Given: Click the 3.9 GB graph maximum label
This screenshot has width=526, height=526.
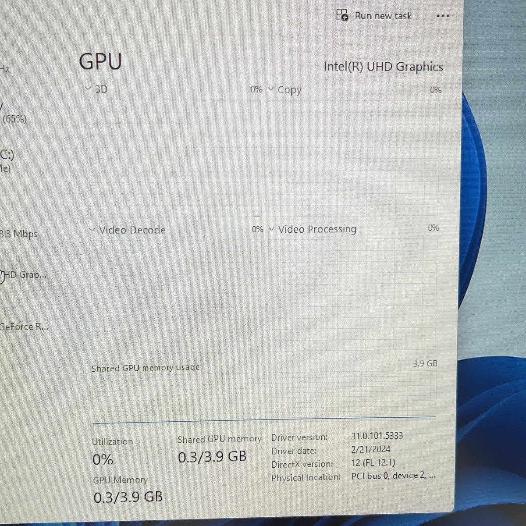Looking at the screenshot, I should 425,363.
